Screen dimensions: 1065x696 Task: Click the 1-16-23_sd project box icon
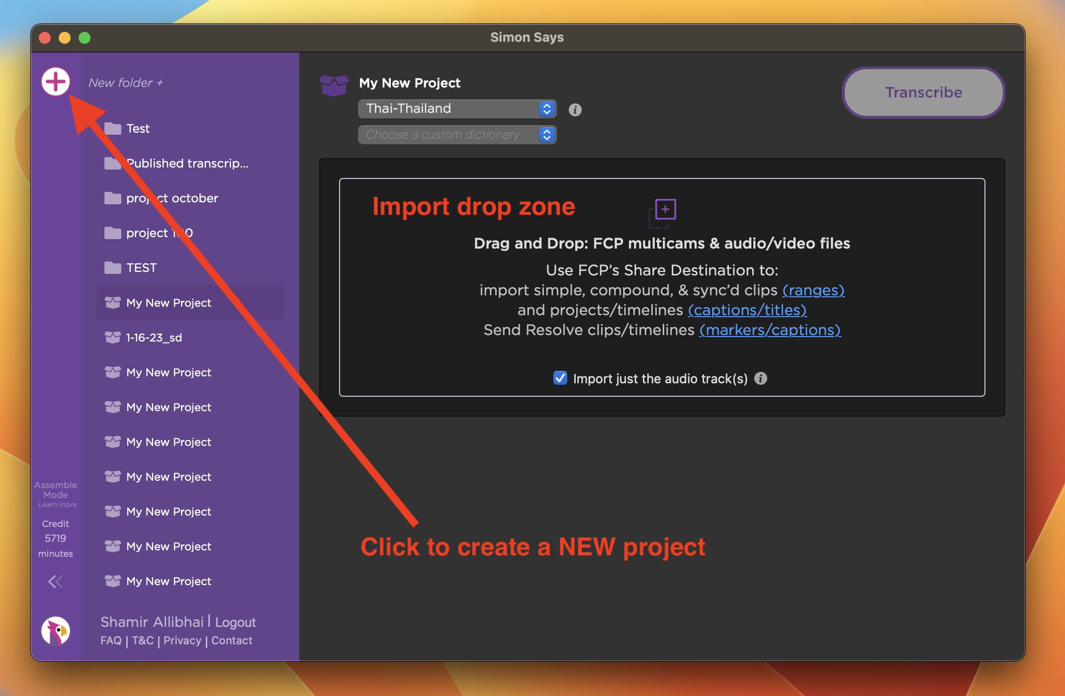point(113,337)
